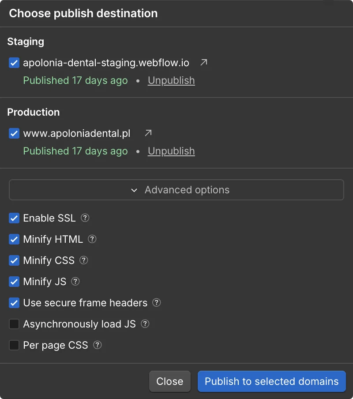Uncheck the production apoloniadental.pl domain

point(14,133)
